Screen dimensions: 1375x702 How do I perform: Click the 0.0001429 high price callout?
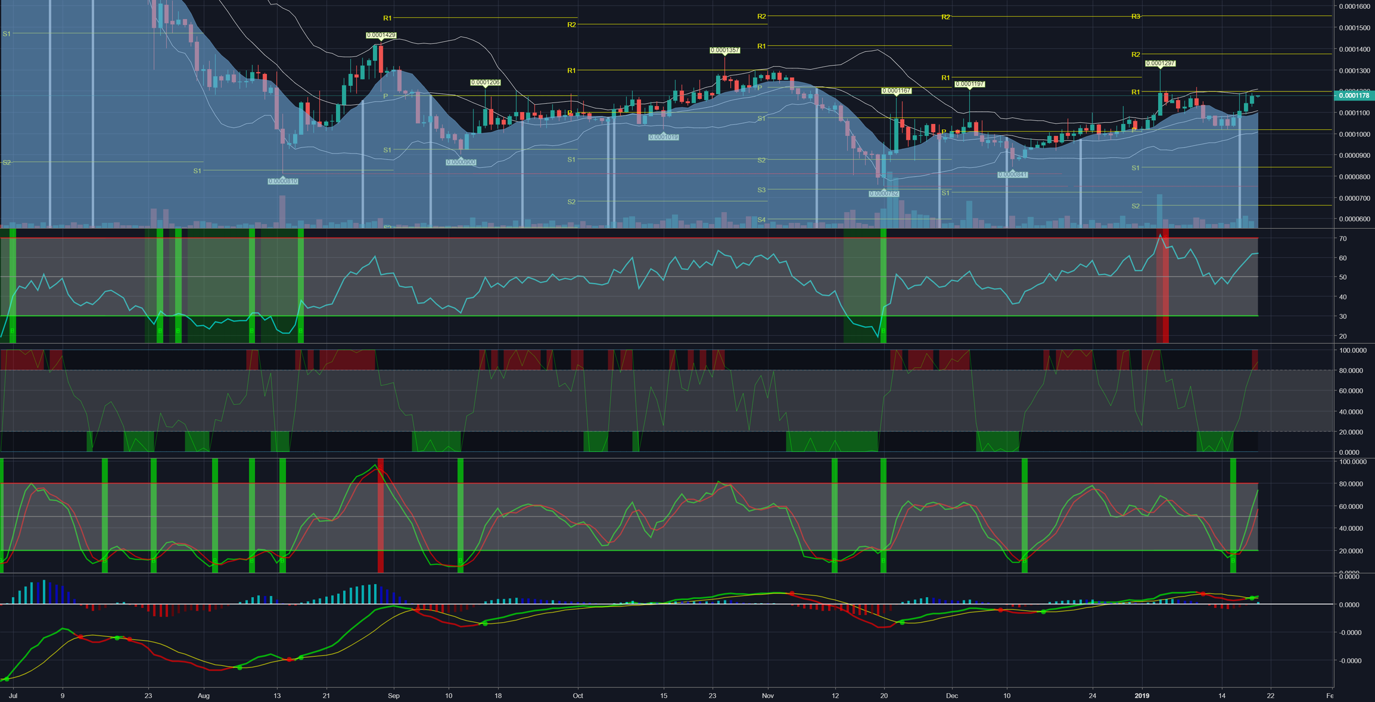tap(381, 36)
